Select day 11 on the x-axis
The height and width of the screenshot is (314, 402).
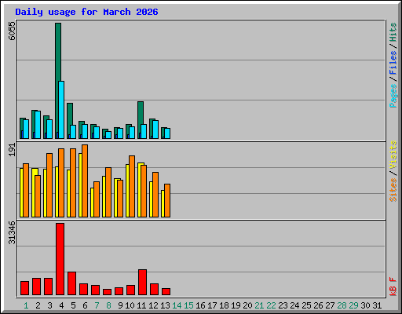141,305
